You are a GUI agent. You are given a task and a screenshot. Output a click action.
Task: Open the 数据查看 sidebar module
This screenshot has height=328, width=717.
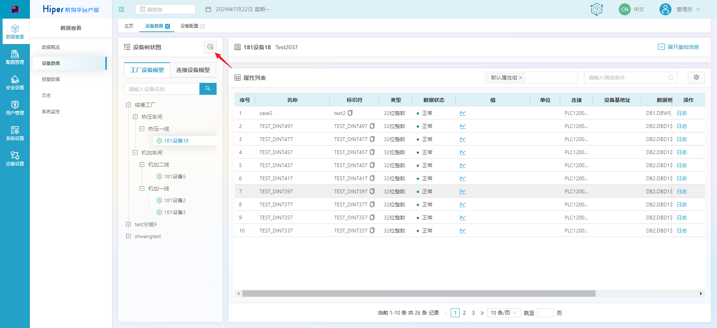pos(15,32)
